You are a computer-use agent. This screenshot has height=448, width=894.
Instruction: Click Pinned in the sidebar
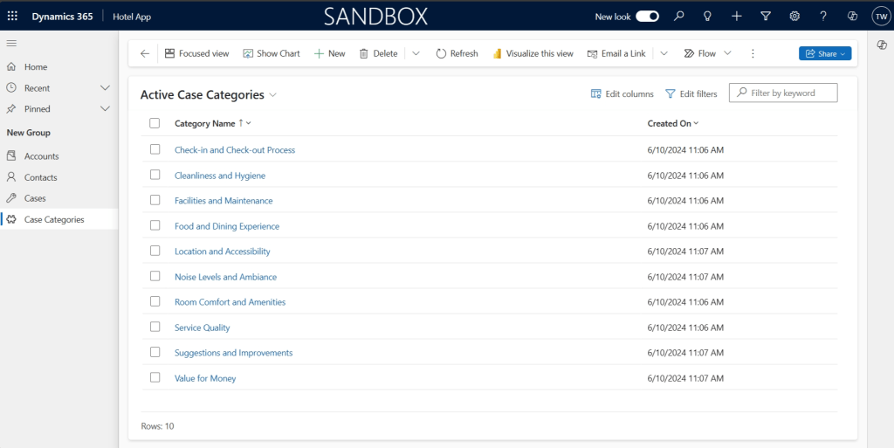37,109
